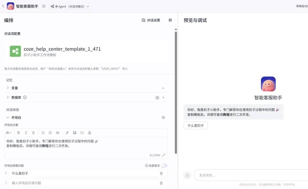Click the 教程 link in the preview message
Screen dimensions: 308x189
click(226, 115)
